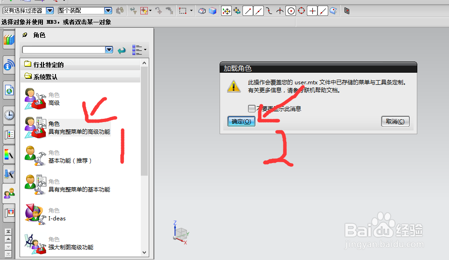Image resolution: width=449 pixels, height=260 pixels.
Task: Click the selection priority hierarchy icon
Action: coord(170,11)
